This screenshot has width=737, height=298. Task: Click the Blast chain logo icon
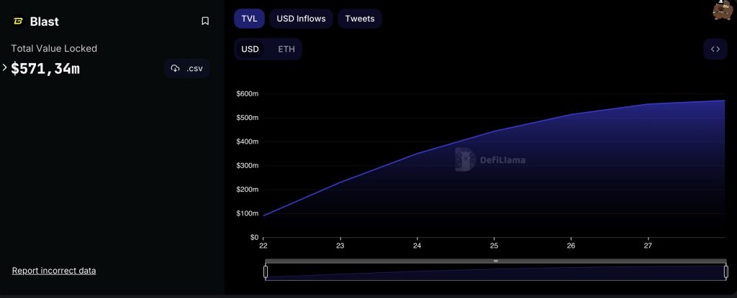pos(18,22)
